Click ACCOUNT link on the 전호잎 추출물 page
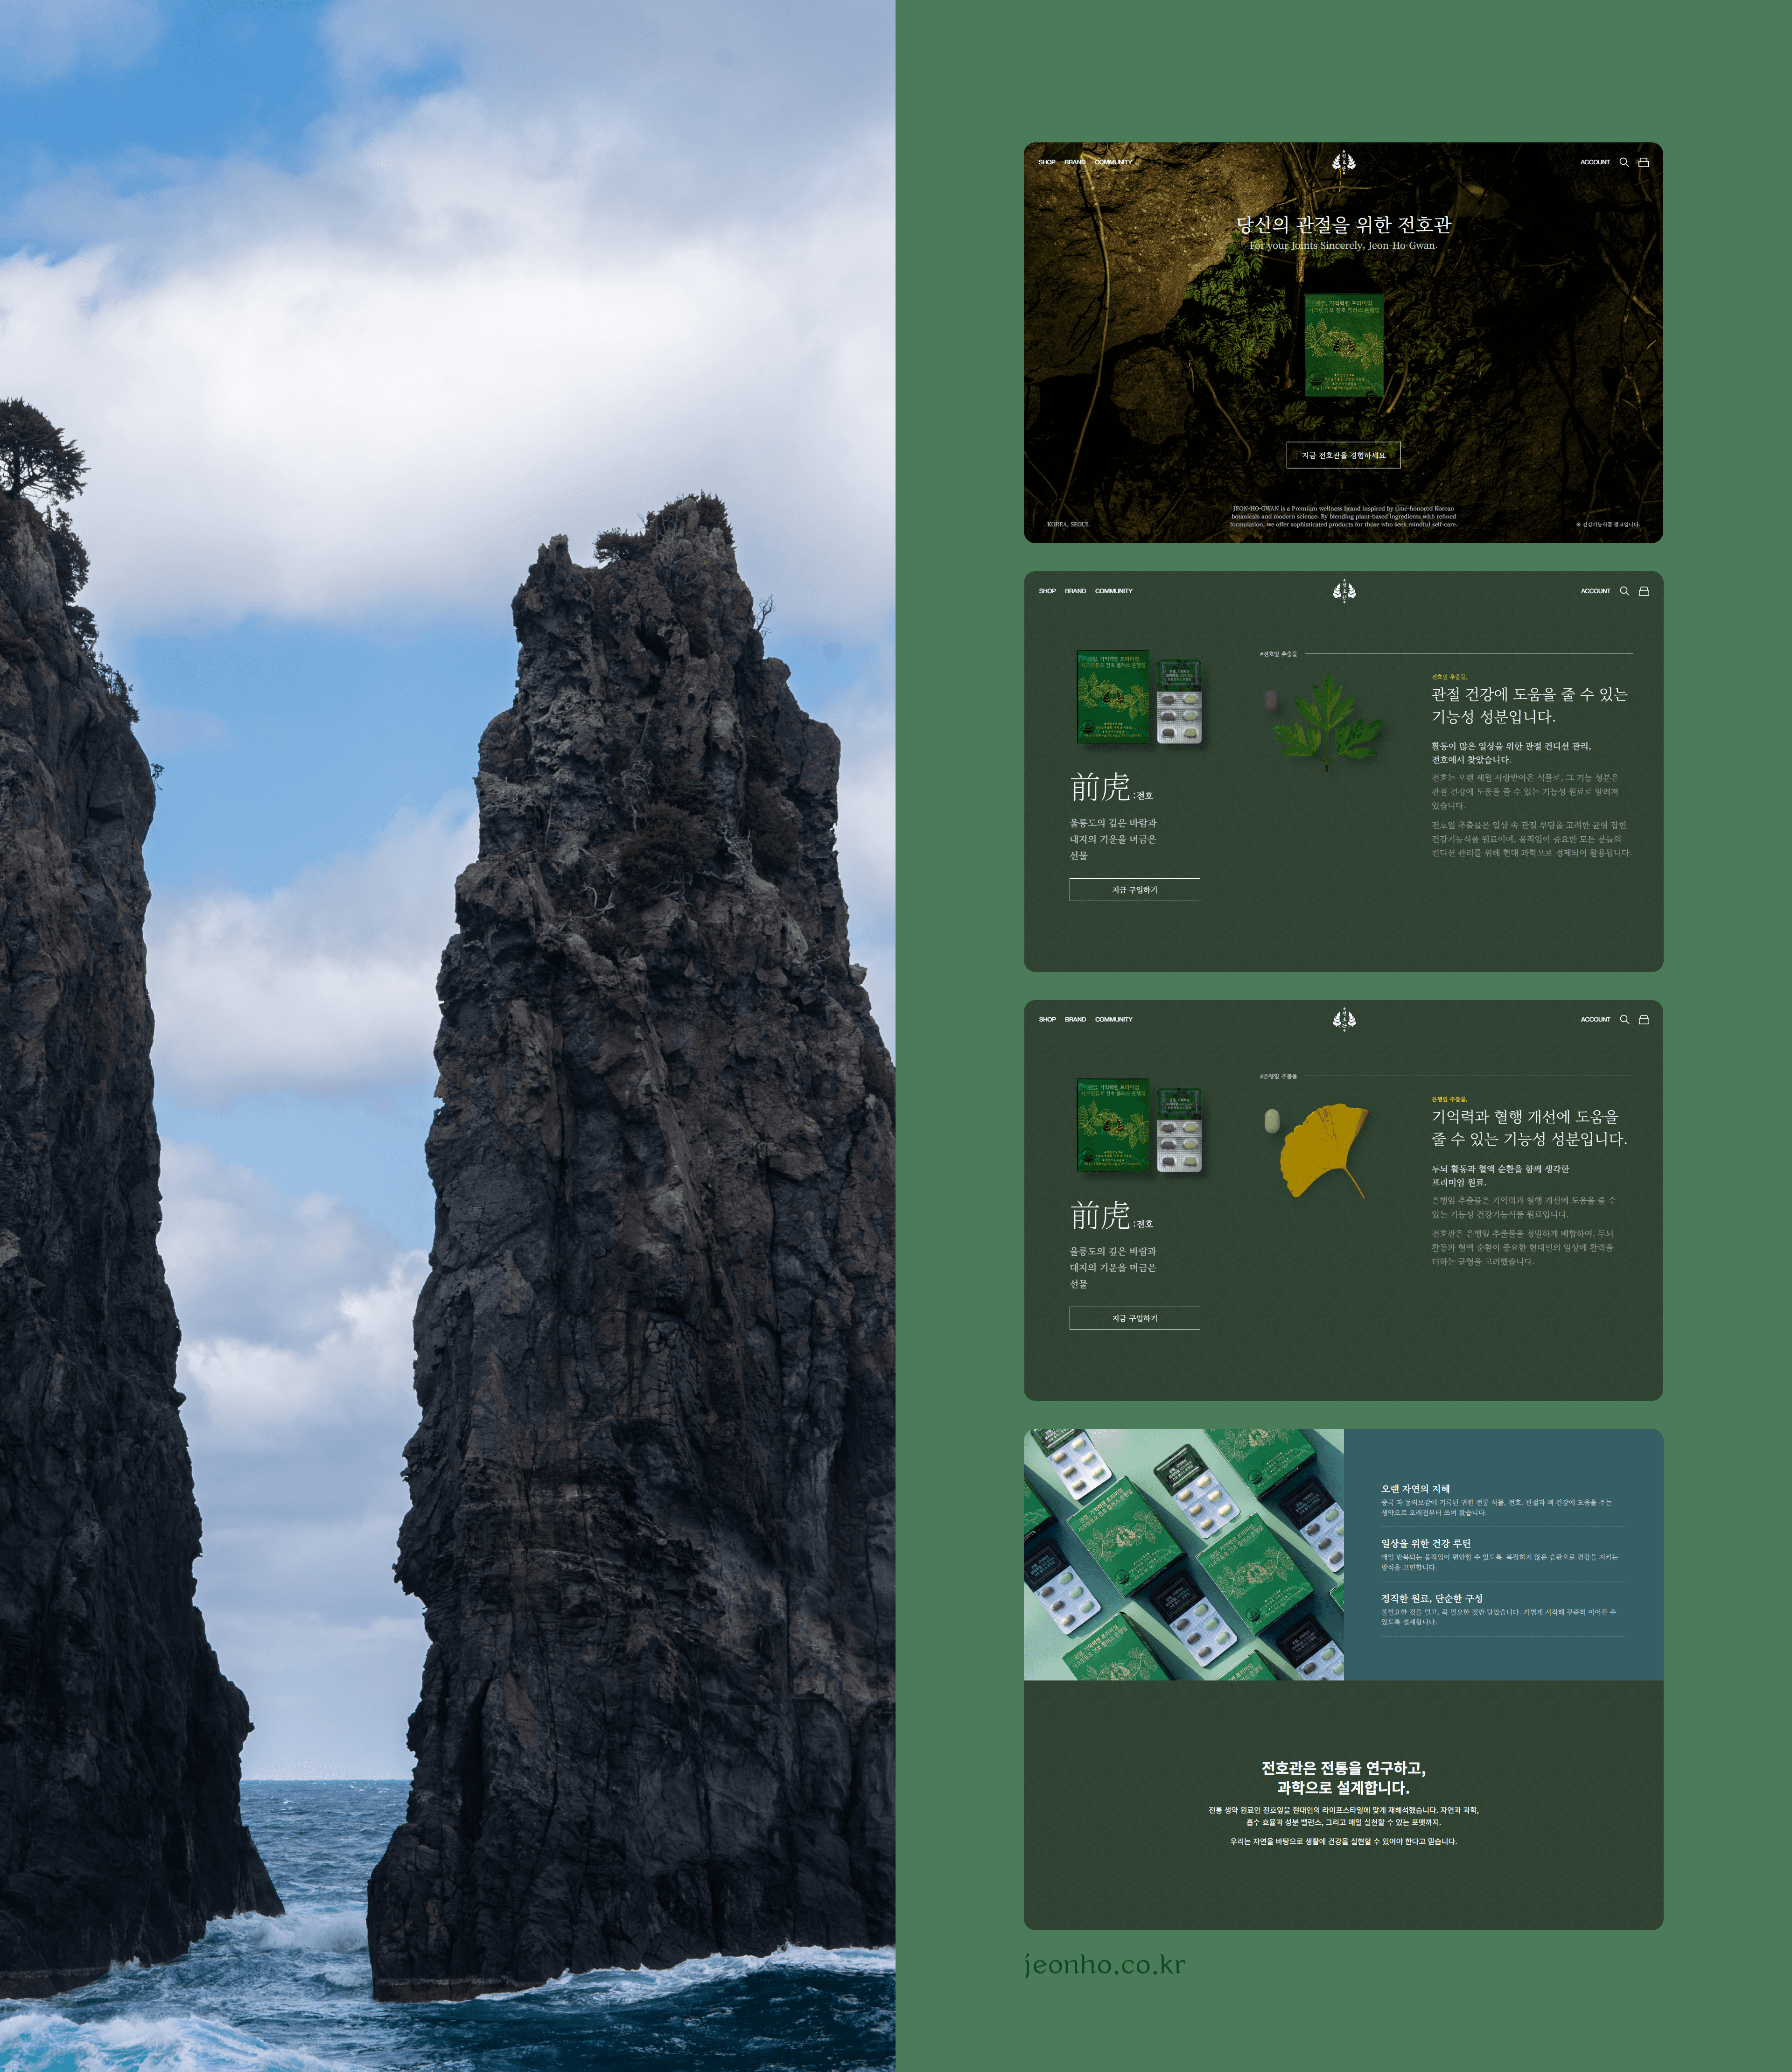Screen dimensions: 1792x2072 1595,591
